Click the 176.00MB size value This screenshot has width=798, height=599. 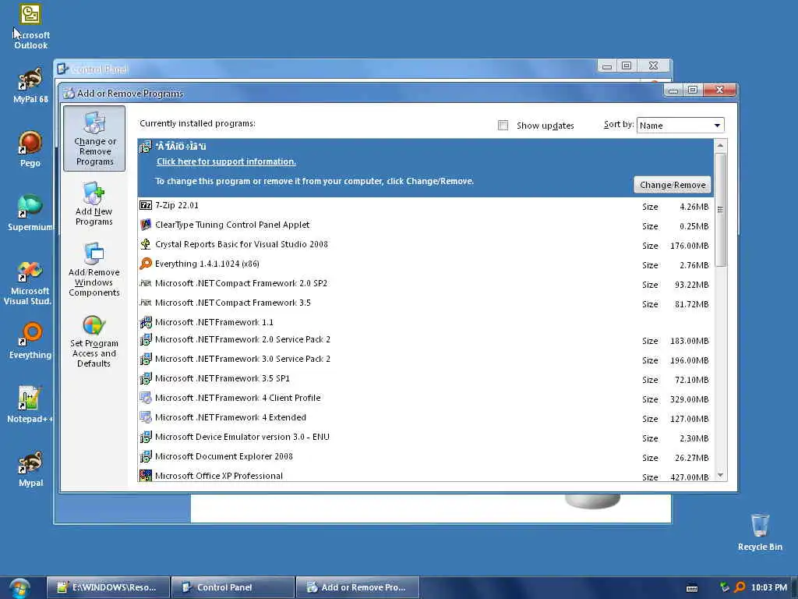pyautogui.click(x=689, y=246)
